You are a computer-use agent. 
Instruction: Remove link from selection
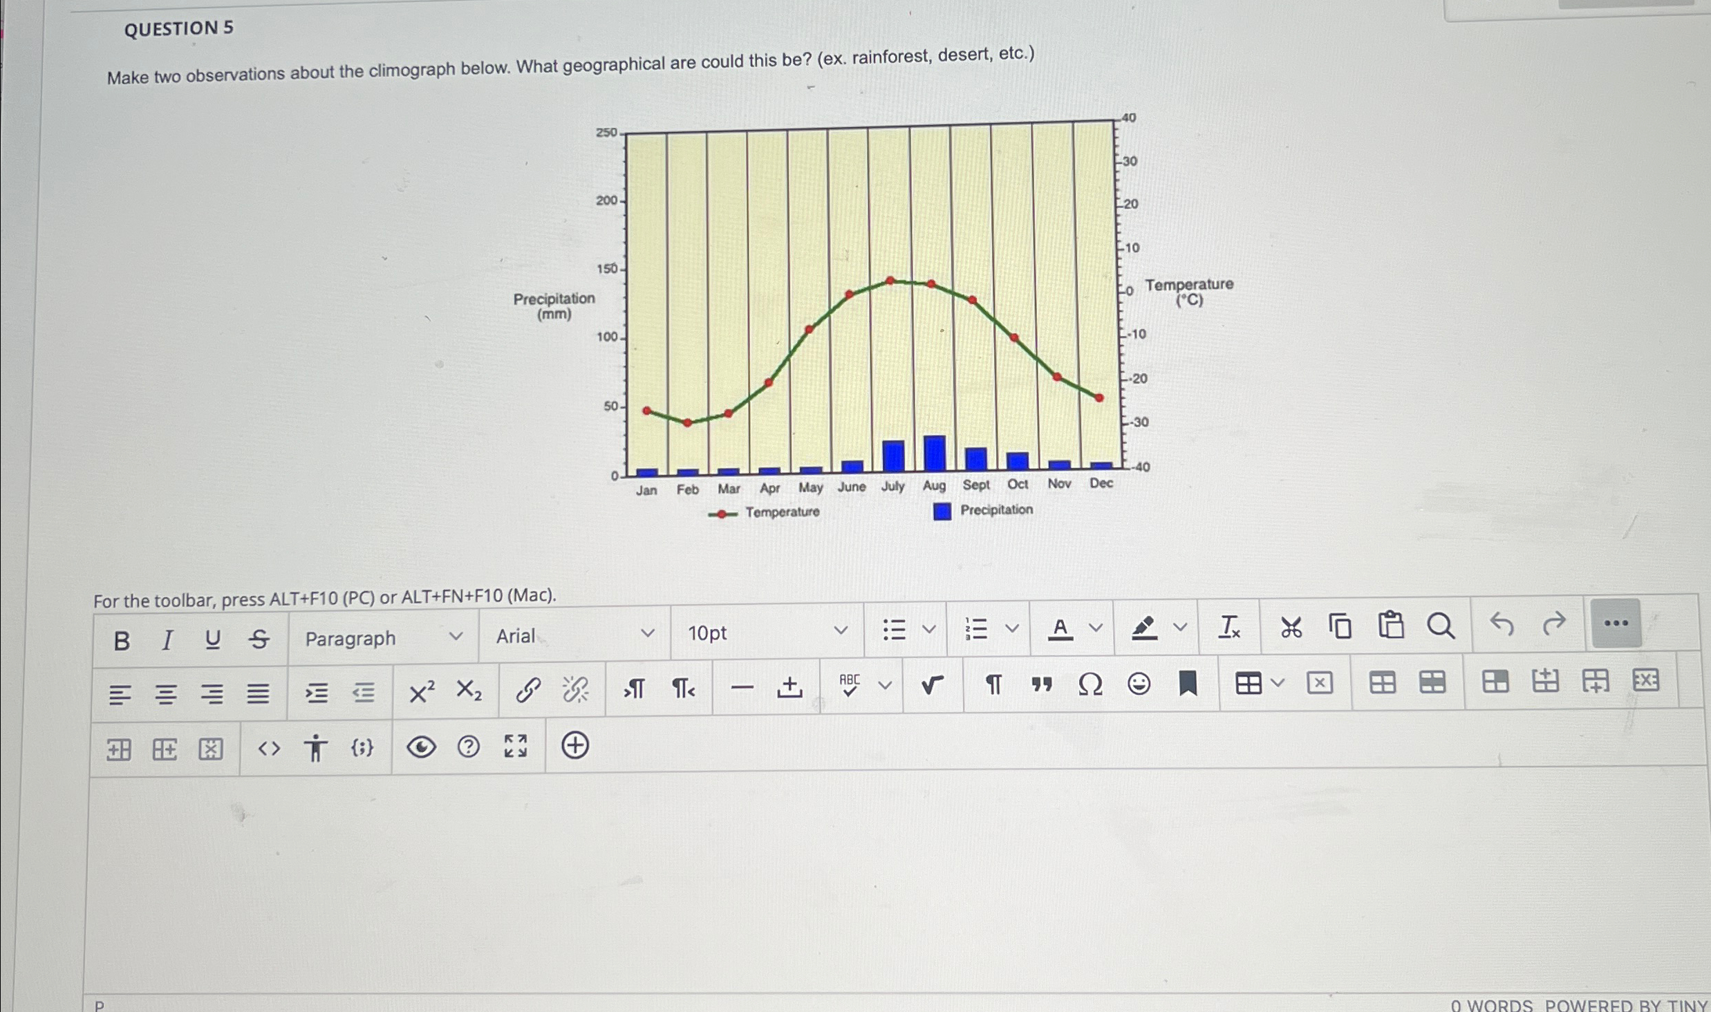[575, 688]
